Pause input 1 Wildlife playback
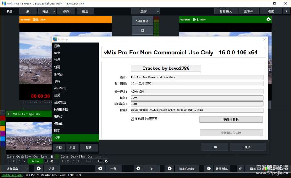 [x=52, y=157]
